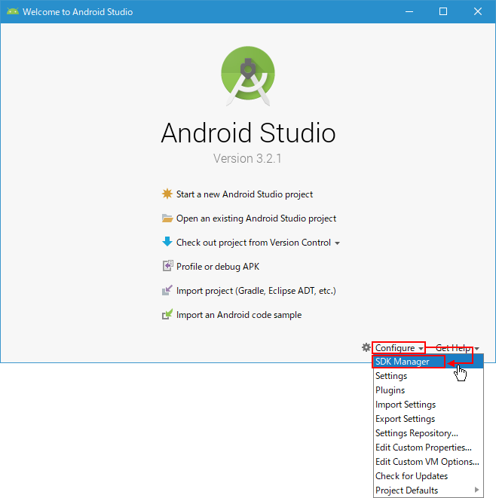This screenshot has height=498, width=496.
Task: Choose Profile or debug APK
Action: click(x=218, y=267)
